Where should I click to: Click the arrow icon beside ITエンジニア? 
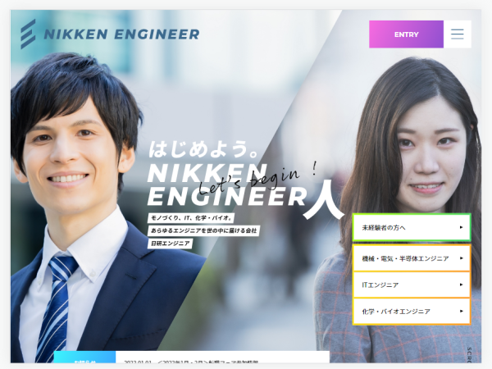pyautogui.click(x=461, y=285)
